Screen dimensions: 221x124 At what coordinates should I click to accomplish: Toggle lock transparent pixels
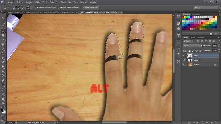(x=190, y=51)
